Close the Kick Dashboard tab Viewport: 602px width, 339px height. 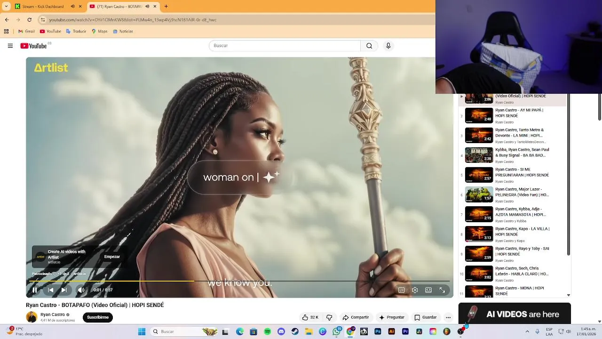pyautogui.click(x=80, y=6)
